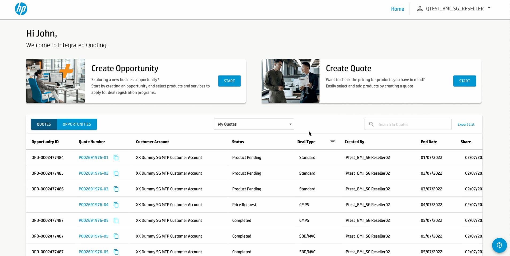
Task: Open quote P002691976-01
Action: pos(93,158)
